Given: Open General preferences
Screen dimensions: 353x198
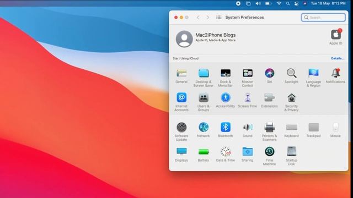Looking at the screenshot, I should pyautogui.click(x=181, y=76).
